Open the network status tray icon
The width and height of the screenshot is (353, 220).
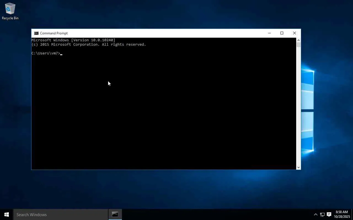point(322,215)
